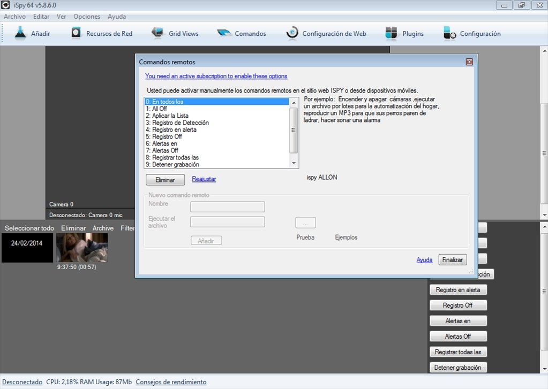Open the Ayuda link in the dialog
Image resolution: width=548 pixels, height=389 pixels.
click(424, 260)
